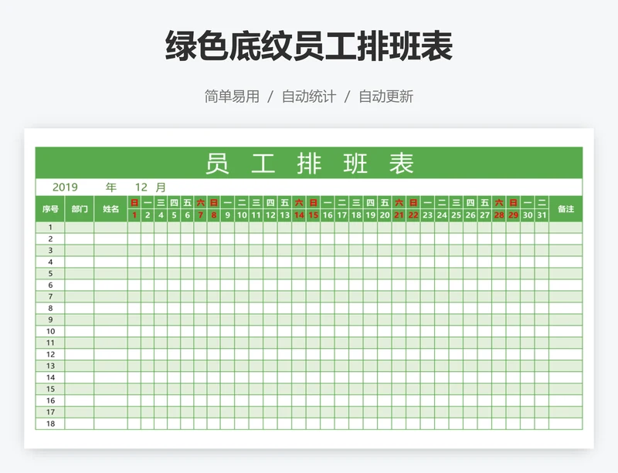This screenshot has height=473, width=618.
Task: Click red date header 29
Action: tap(513, 215)
